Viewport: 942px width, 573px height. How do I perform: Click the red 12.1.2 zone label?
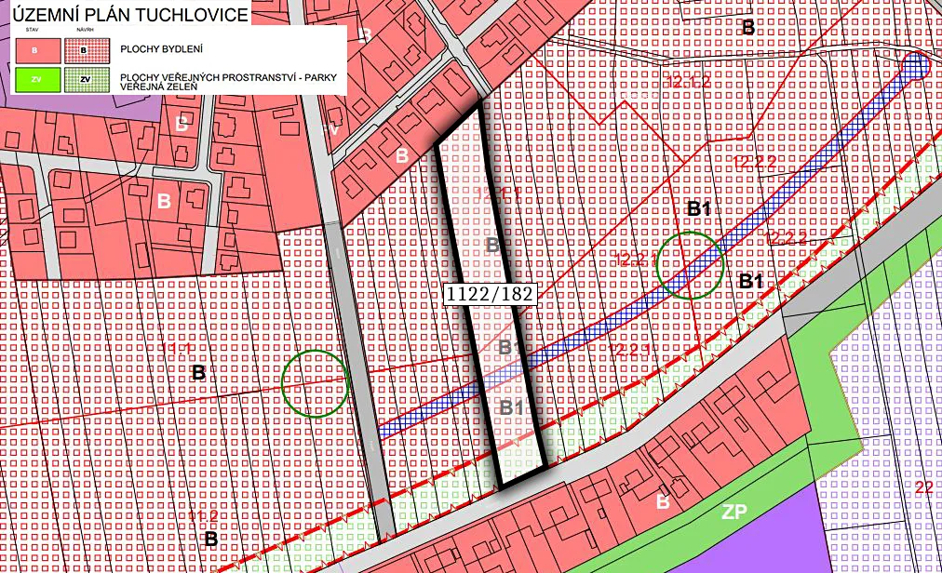pyautogui.click(x=688, y=82)
